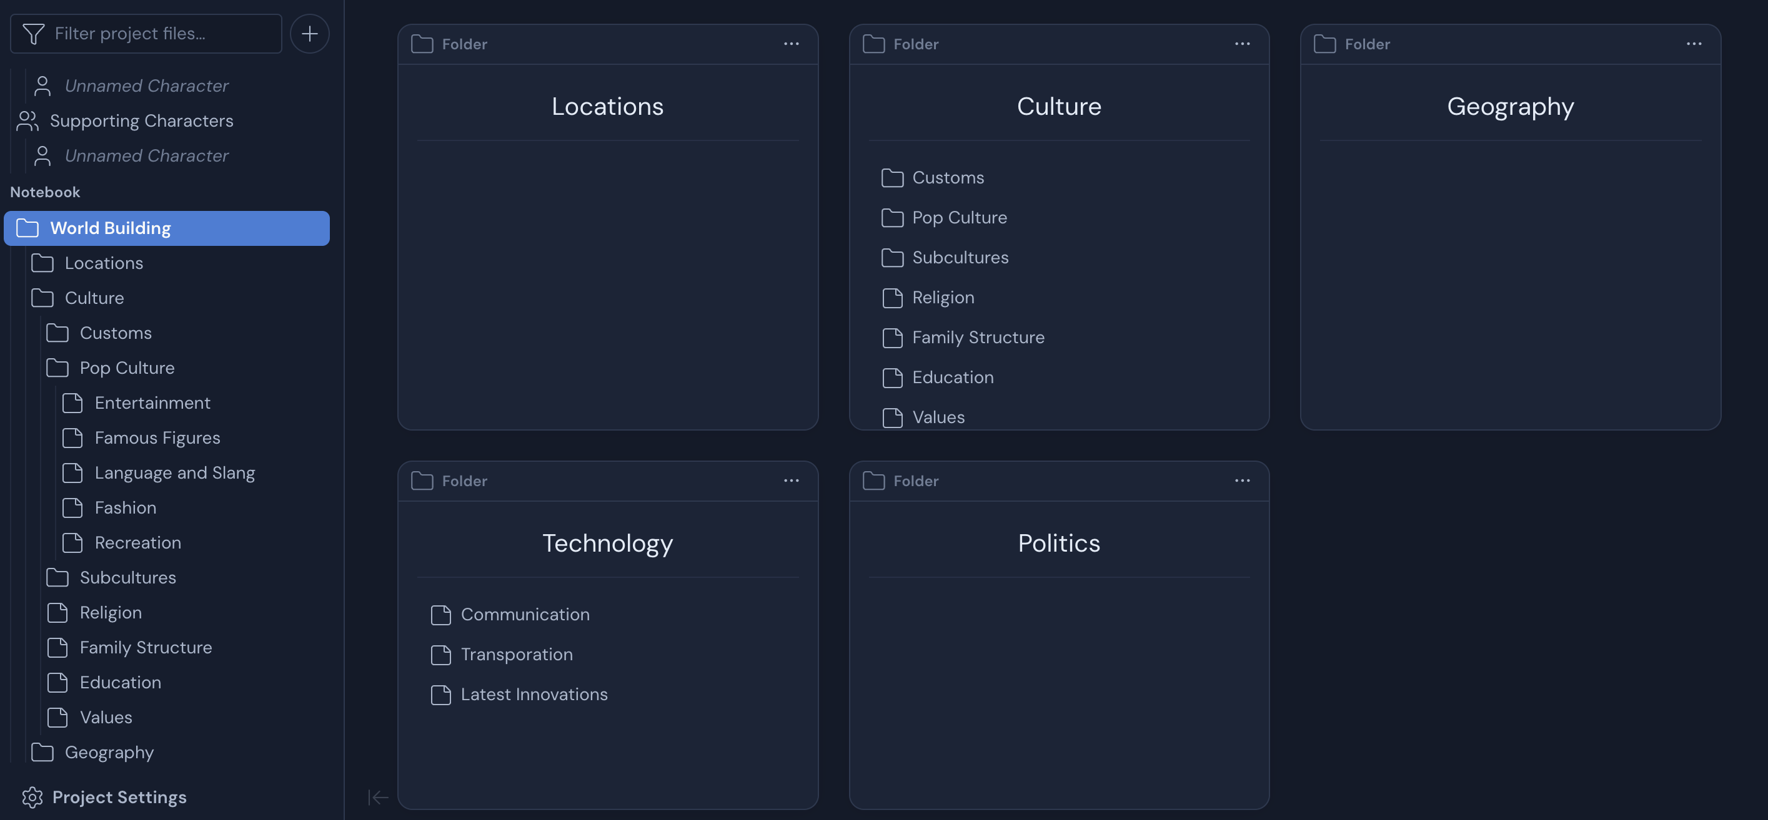Open Transporation in Technology card
1768x820 pixels.
click(516, 654)
